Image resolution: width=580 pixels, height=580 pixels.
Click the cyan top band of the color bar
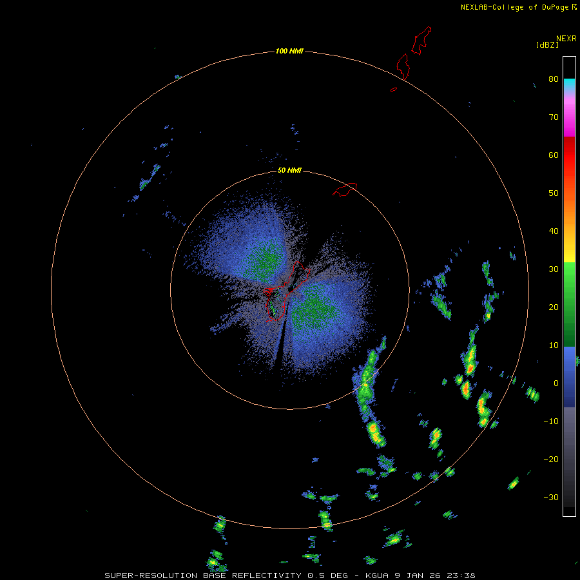[569, 83]
